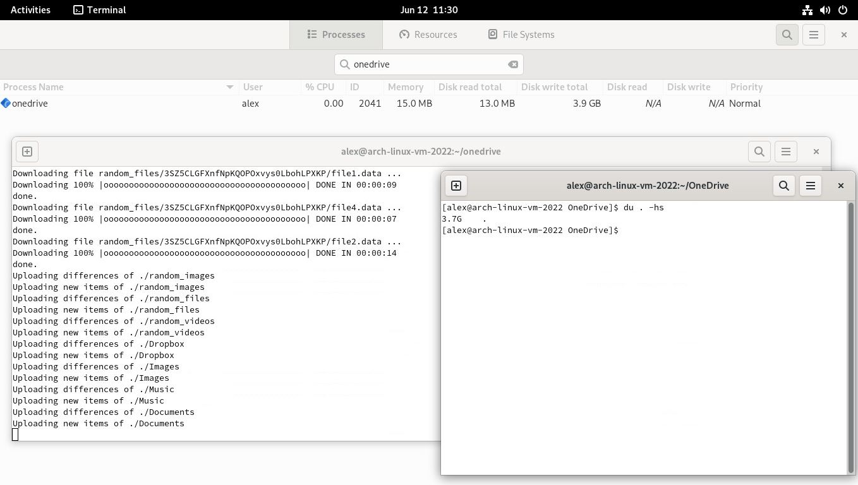Open the Terminal menu in the top bar
858x485 pixels.
[x=99, y=9]
